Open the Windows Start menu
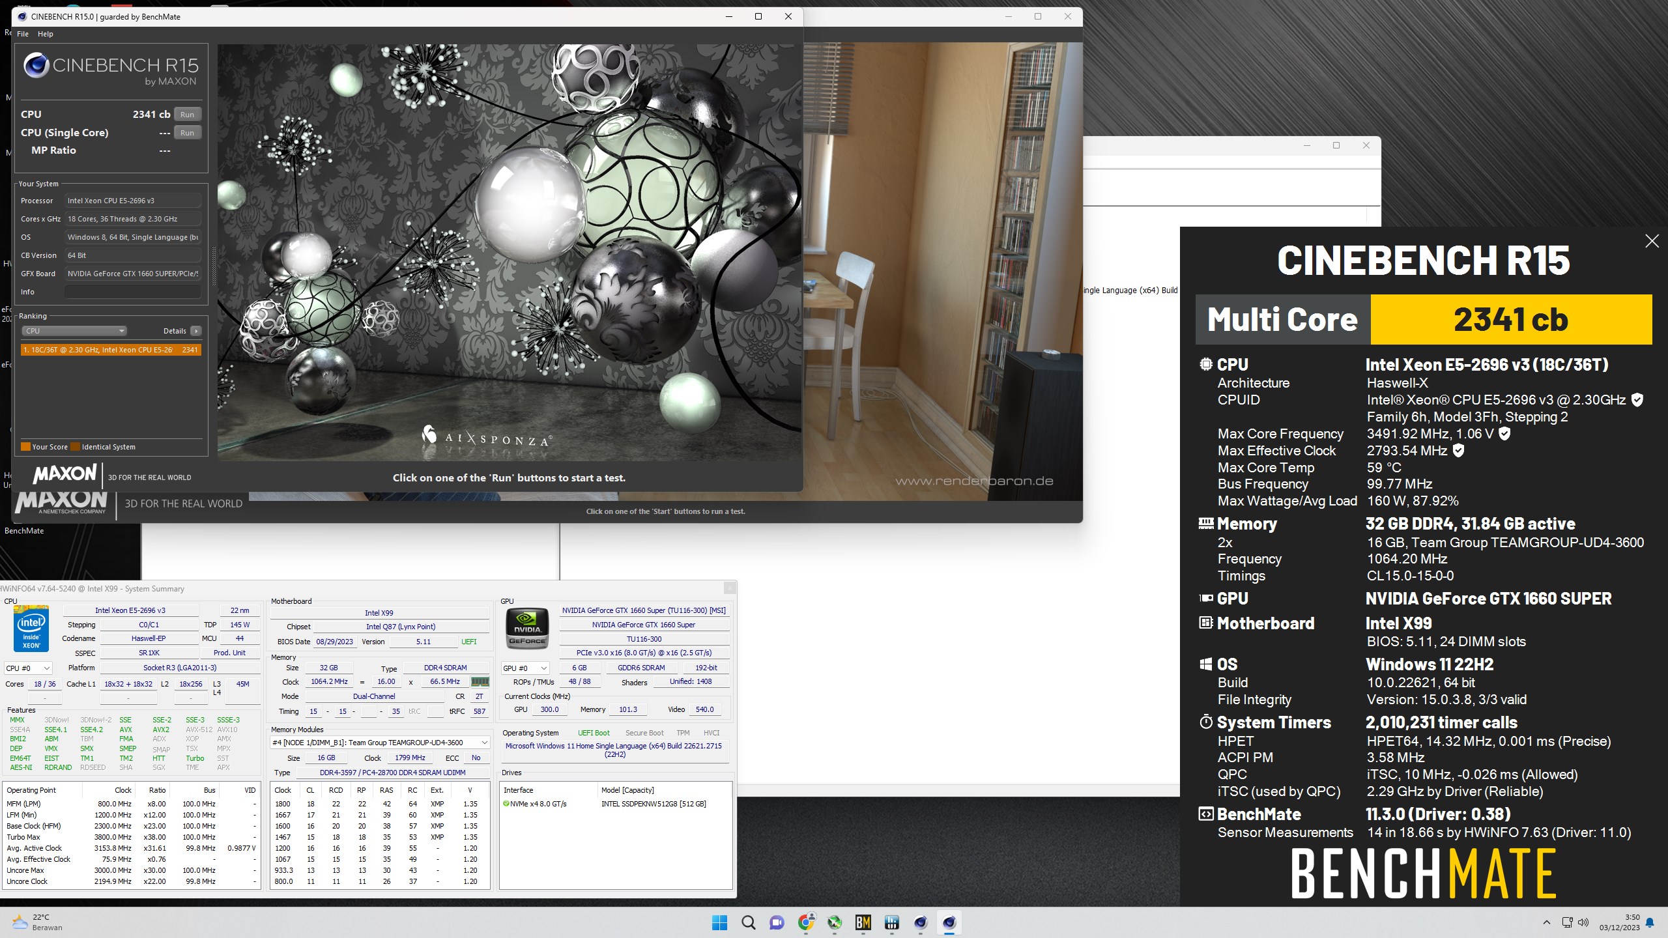Viewport: 1668px width, 938px height. pyautogui.click(x=719, y=922)
